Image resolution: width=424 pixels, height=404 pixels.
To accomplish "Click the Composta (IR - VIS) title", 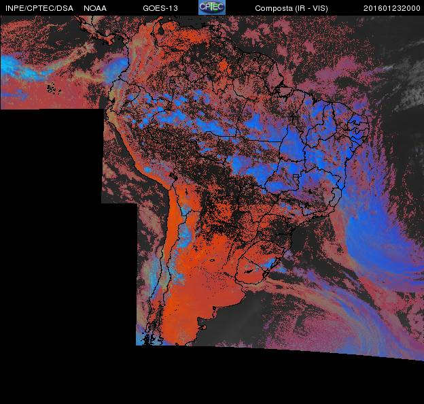I will click(x=291, y=8).
